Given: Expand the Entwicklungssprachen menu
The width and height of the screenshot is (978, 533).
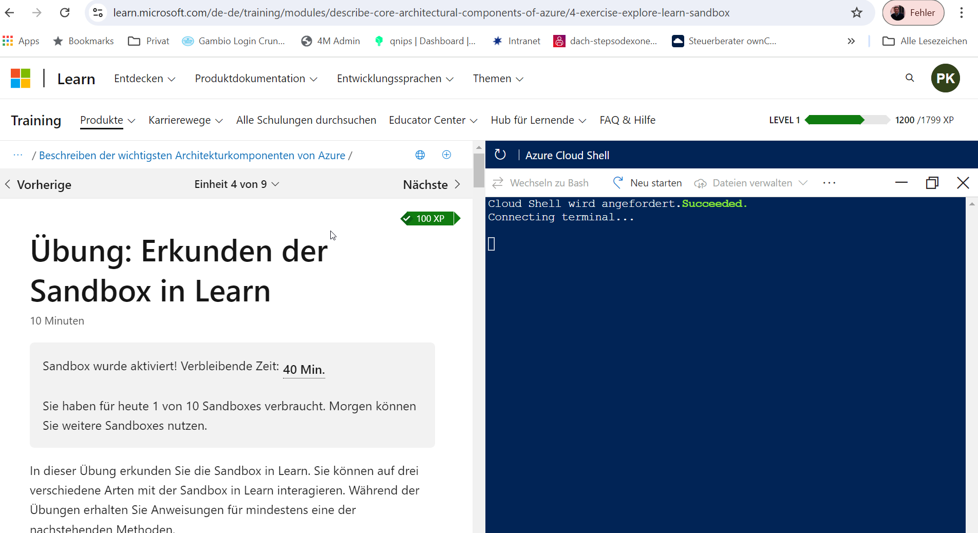Looking at the screenshot, I should point(395,79).
